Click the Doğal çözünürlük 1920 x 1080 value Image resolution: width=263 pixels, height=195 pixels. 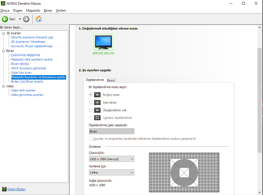click(x=97, y=185)
